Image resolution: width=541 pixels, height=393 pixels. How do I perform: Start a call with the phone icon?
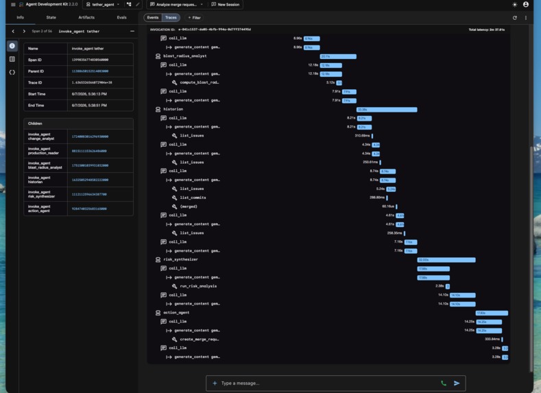click(x=444, y=383)
